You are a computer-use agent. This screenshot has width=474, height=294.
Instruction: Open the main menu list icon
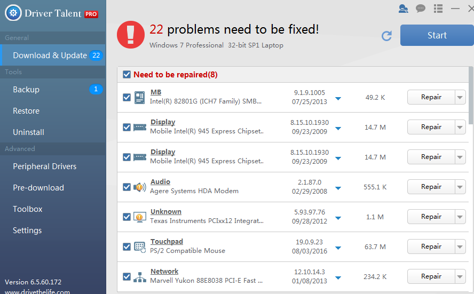point(438,9)
